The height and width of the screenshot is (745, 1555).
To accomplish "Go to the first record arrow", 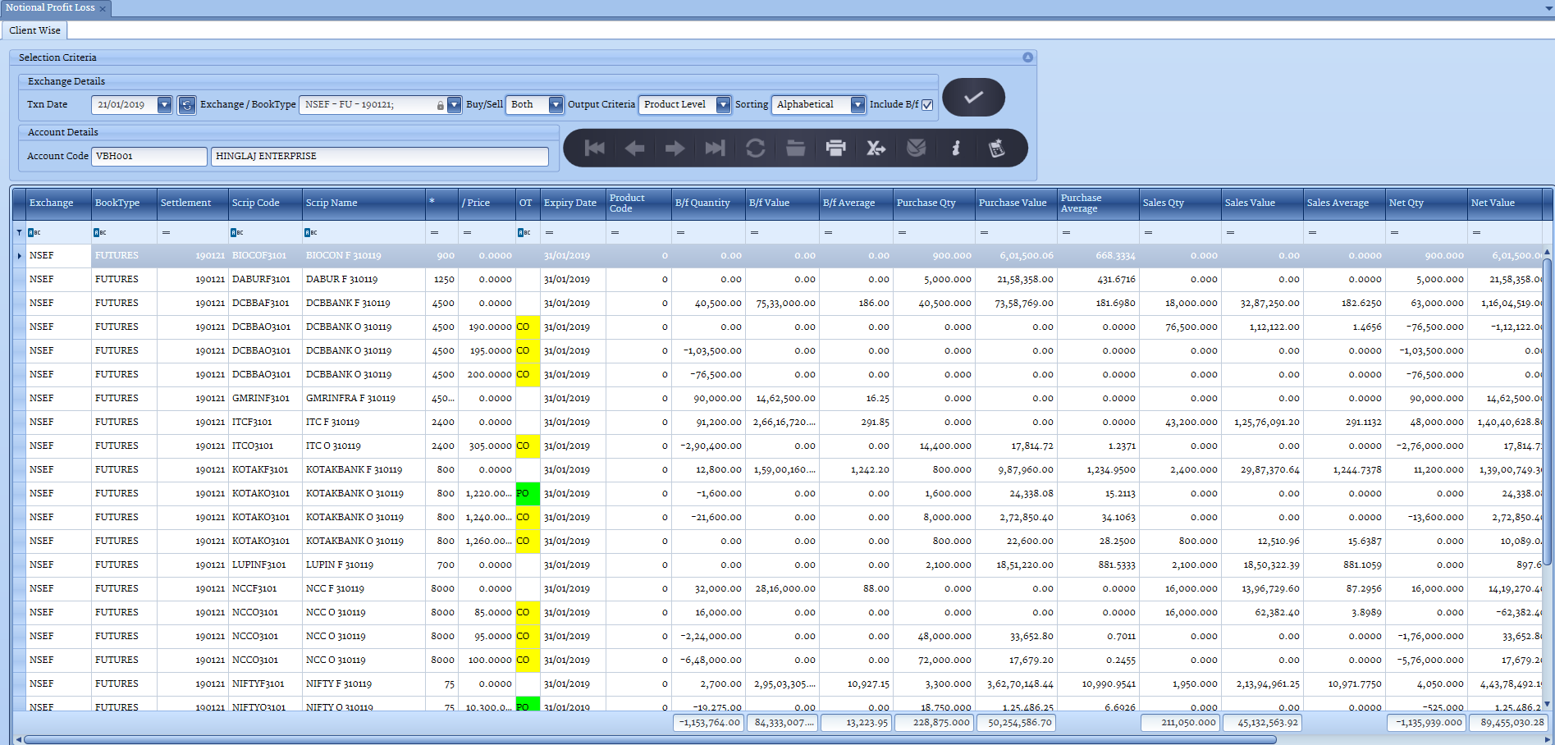I will (594, 149).
